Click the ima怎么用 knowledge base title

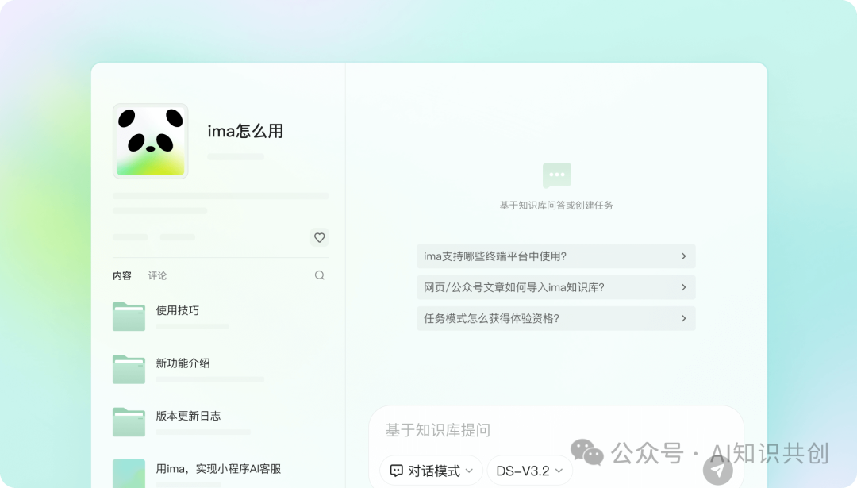tap(245, 131)
